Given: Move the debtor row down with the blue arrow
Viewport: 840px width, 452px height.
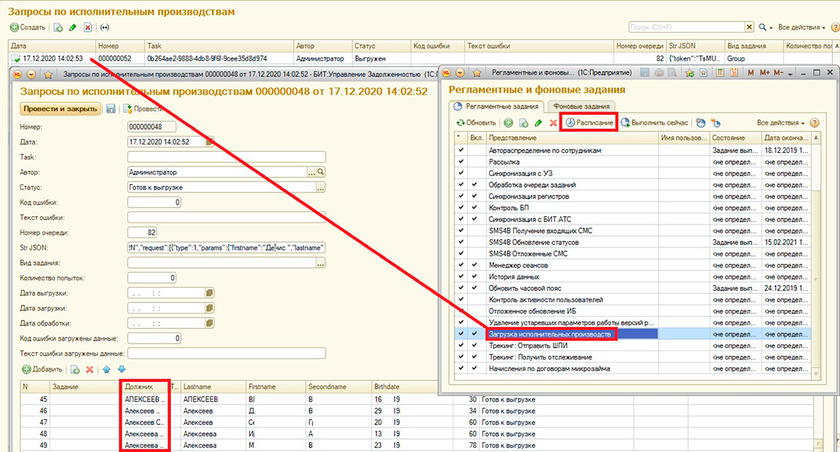Looking at the screenshot, I should [121, 370].
